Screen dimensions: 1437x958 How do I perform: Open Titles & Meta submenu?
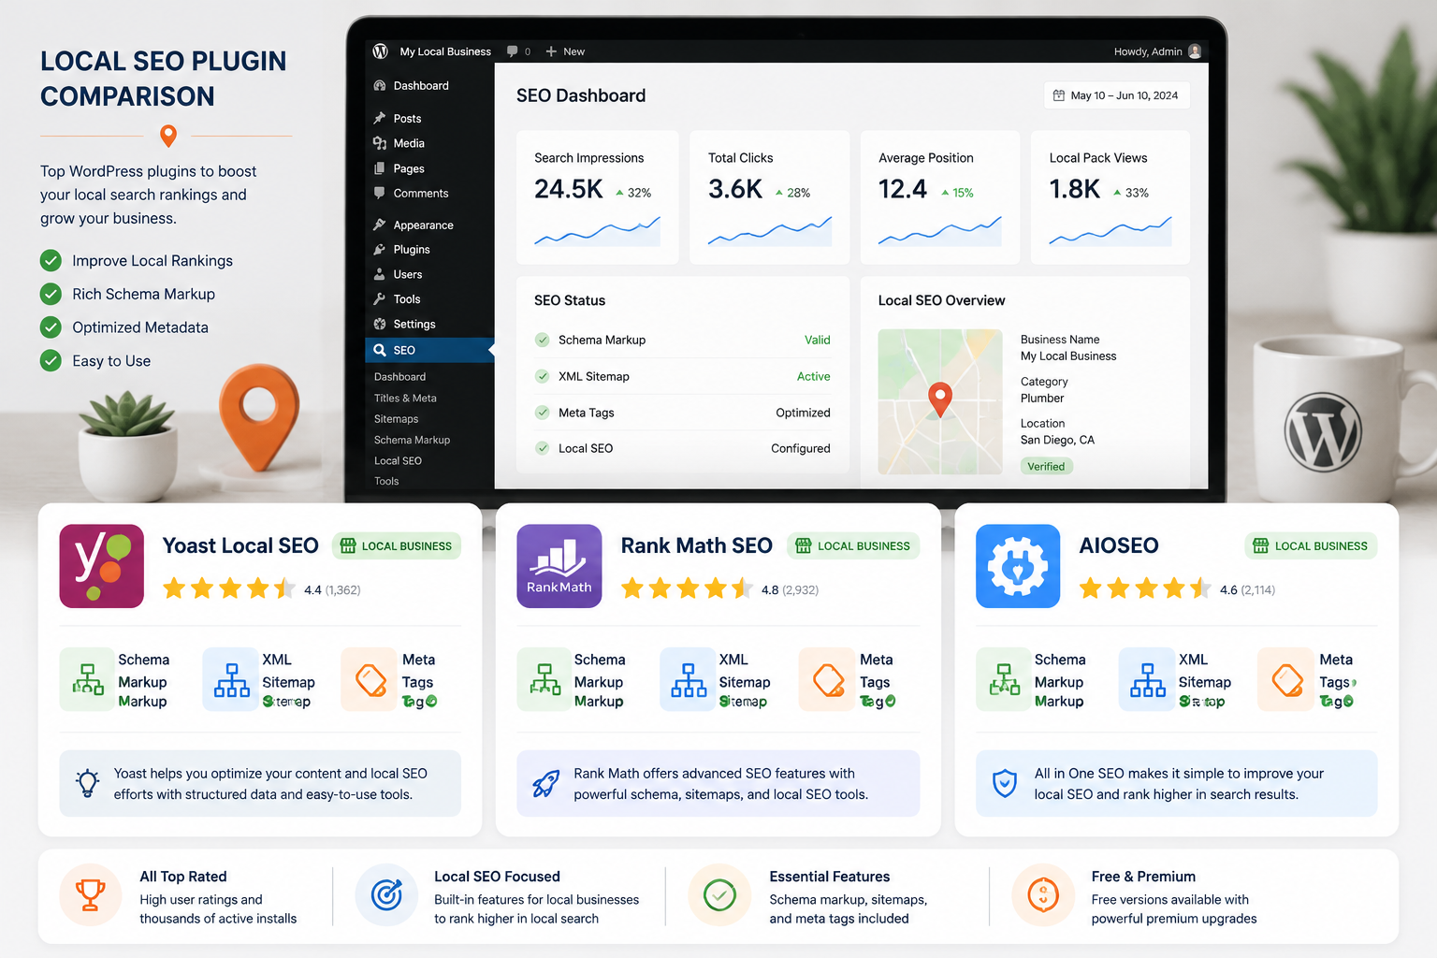tap(405, 399)
